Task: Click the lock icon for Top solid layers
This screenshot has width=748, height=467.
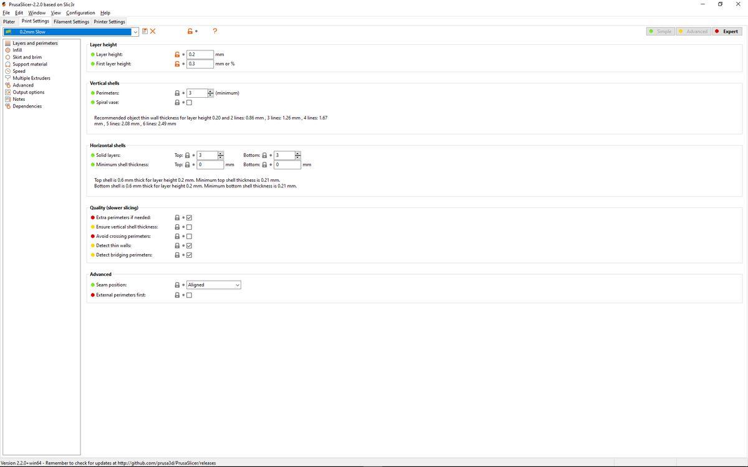Action: point(187,155)
